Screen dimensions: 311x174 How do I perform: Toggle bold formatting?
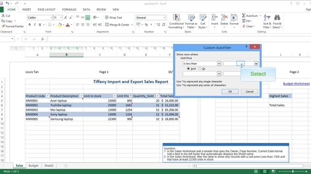point(30,25)
